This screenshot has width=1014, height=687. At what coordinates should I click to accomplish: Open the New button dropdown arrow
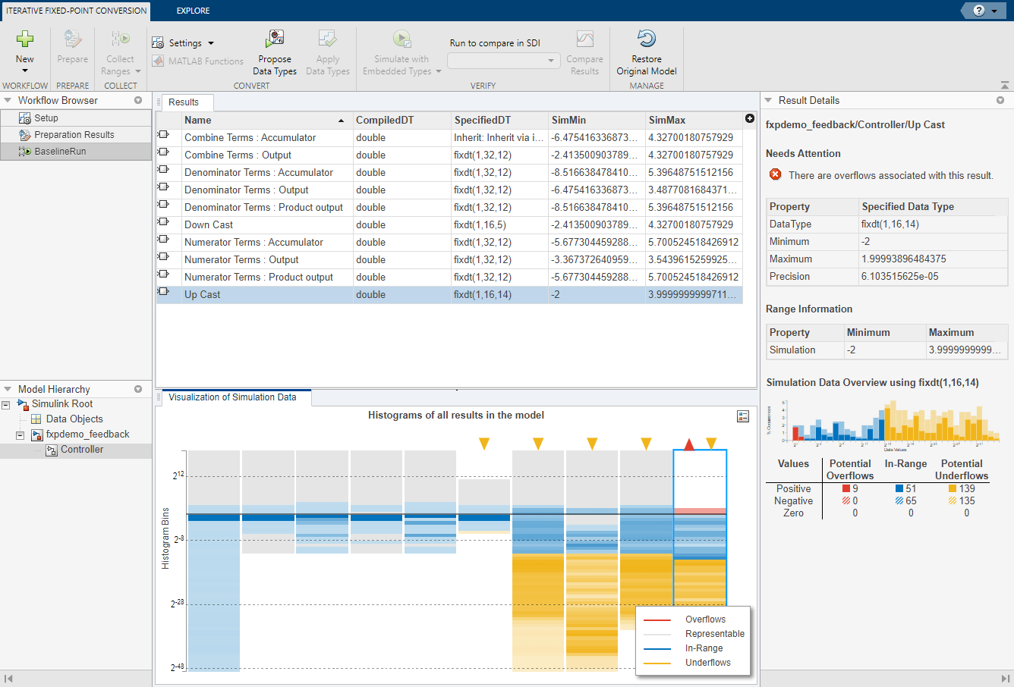(25, 71)
